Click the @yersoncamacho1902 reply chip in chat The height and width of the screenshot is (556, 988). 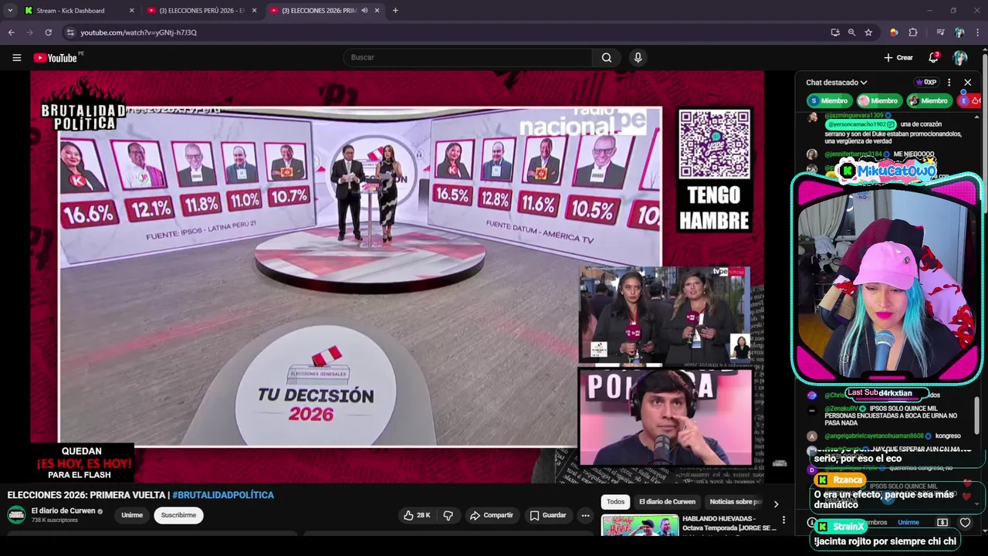click(860, 124)
